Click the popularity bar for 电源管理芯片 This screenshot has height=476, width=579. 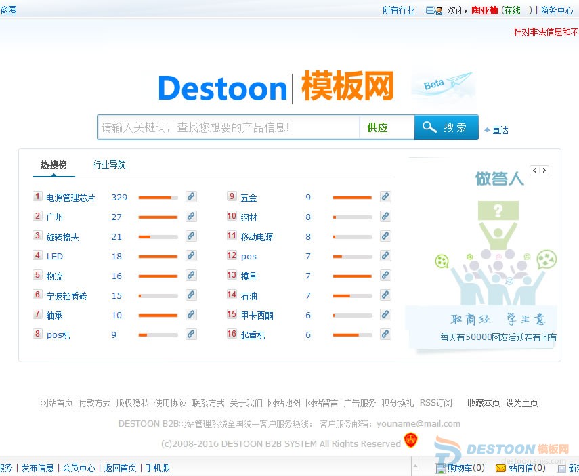coord(158,198)
